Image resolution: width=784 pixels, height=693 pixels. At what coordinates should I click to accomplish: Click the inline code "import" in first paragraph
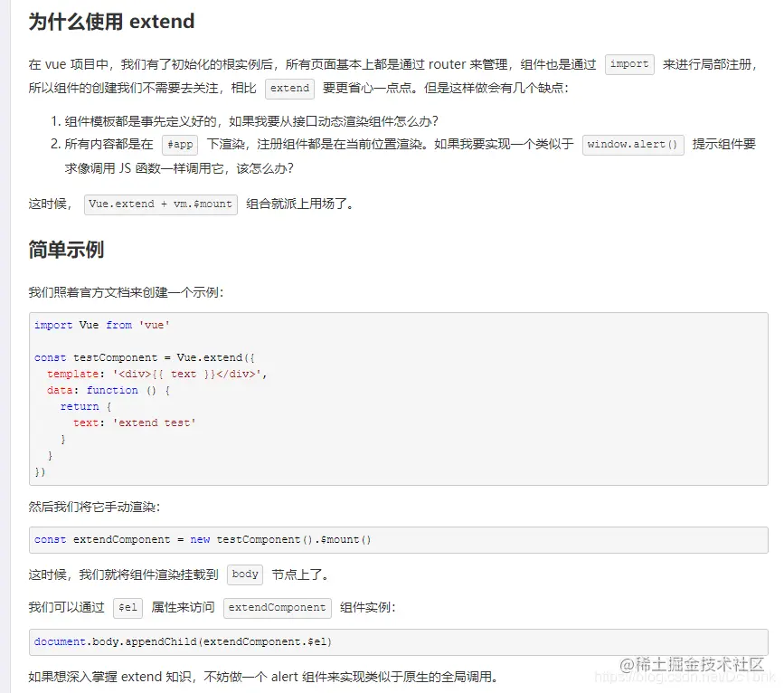[629, 64]
